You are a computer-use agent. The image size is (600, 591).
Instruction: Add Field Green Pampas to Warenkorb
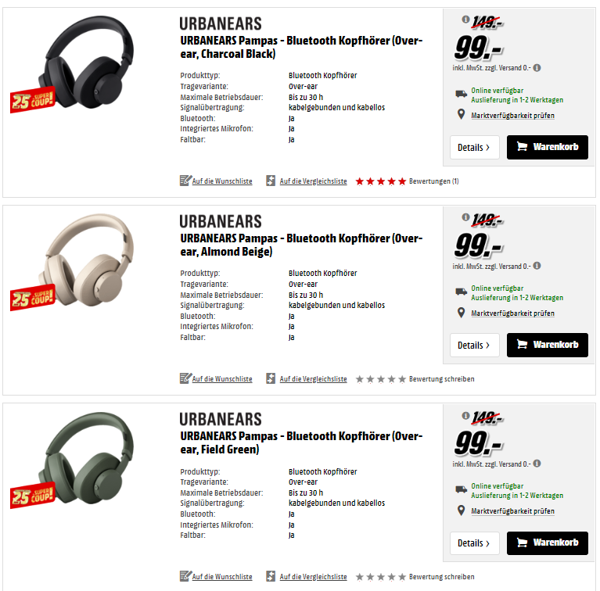[547, 543]
